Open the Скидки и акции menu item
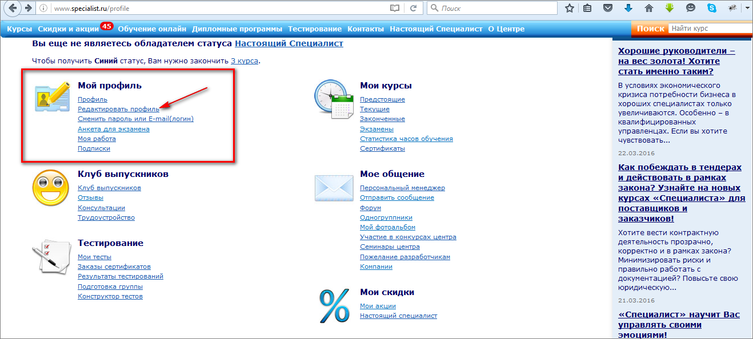Screen dimensions: 753x339 pos(67,29)
